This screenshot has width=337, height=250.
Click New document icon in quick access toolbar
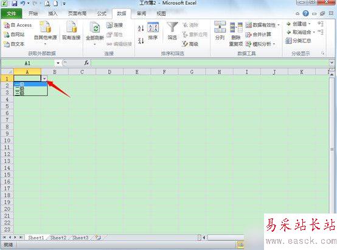click(56, 3)
